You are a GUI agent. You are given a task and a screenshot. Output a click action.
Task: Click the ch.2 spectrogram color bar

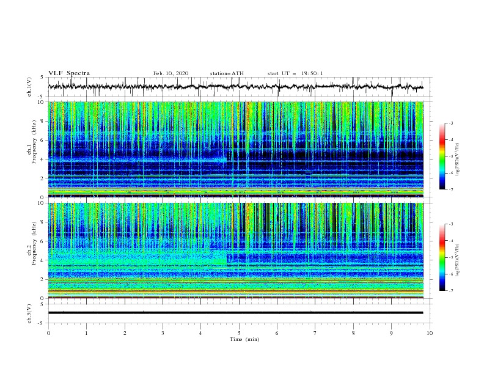[442, 257]
